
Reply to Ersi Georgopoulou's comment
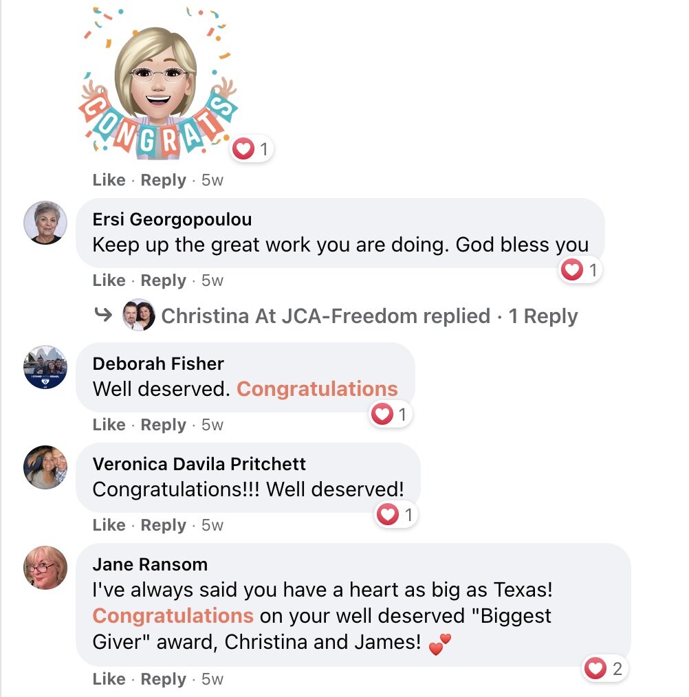pos(163,280)
